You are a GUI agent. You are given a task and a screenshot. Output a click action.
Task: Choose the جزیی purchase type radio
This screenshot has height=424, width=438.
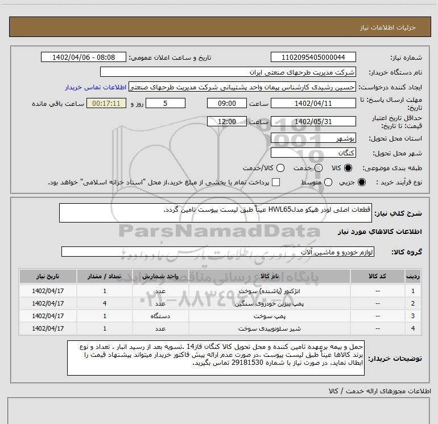point(361,182)
